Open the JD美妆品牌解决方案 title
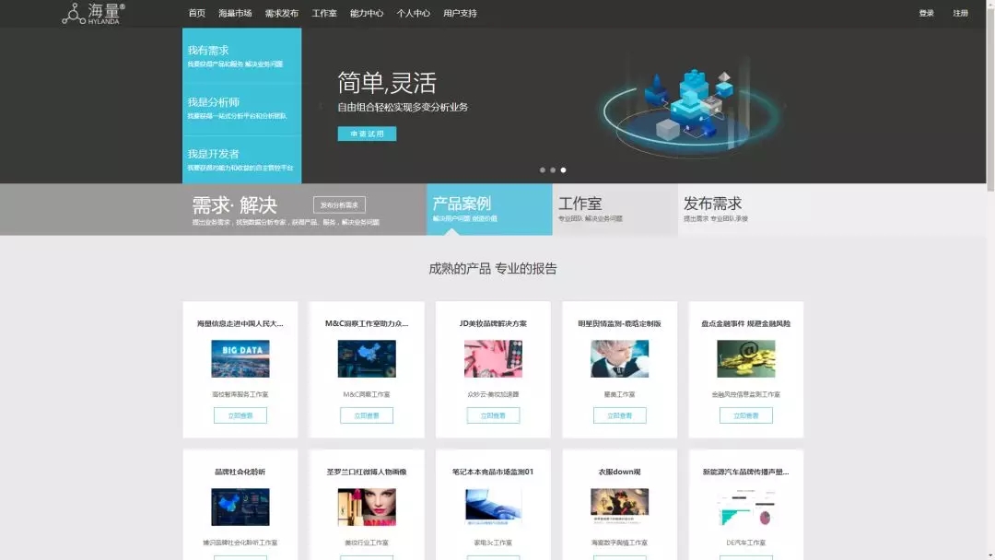The image size is (995, 560). [x=493, y=323]
